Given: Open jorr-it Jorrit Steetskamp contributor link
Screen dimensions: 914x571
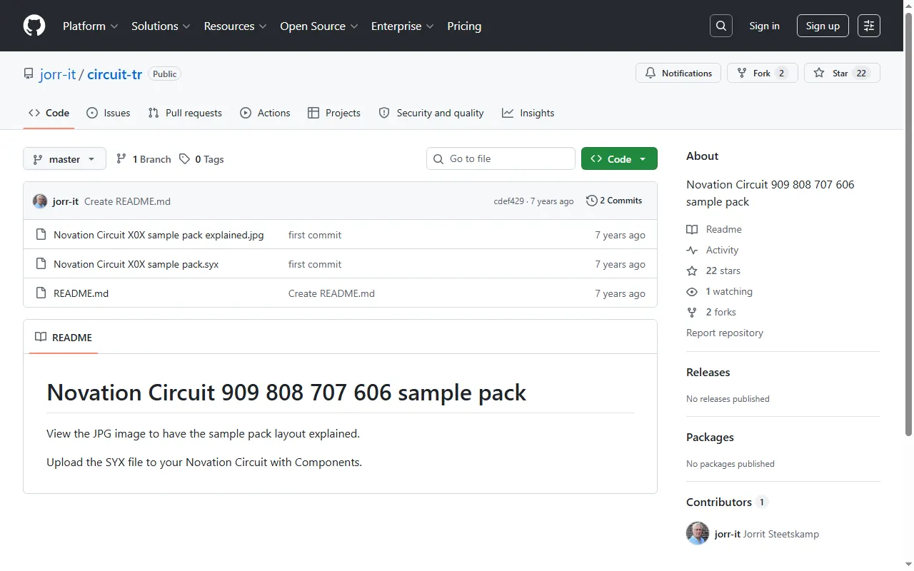Looking at the screenshot, I should click(x=767, y=534).
